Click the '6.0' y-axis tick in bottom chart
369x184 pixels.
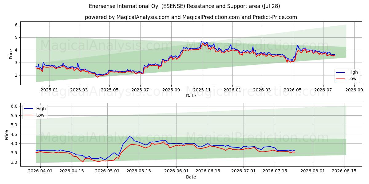(15, 106)
